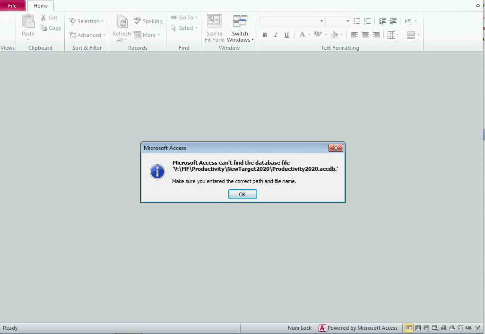Click the Copy icon in Clipboard group

tap(43, 28)
